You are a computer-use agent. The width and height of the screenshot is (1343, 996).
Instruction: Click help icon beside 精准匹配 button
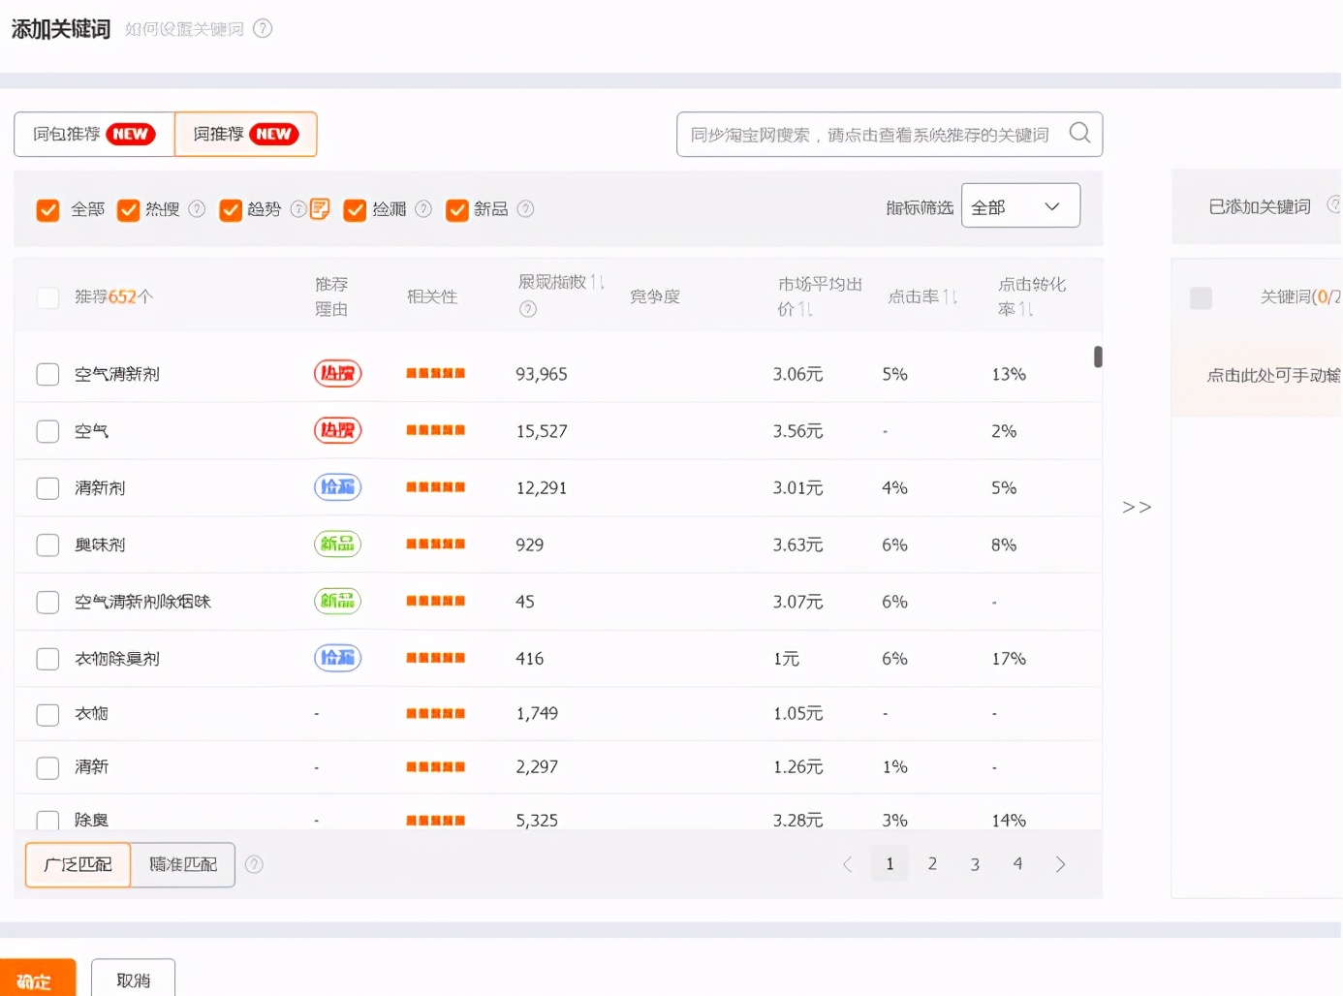coord(254,864)
